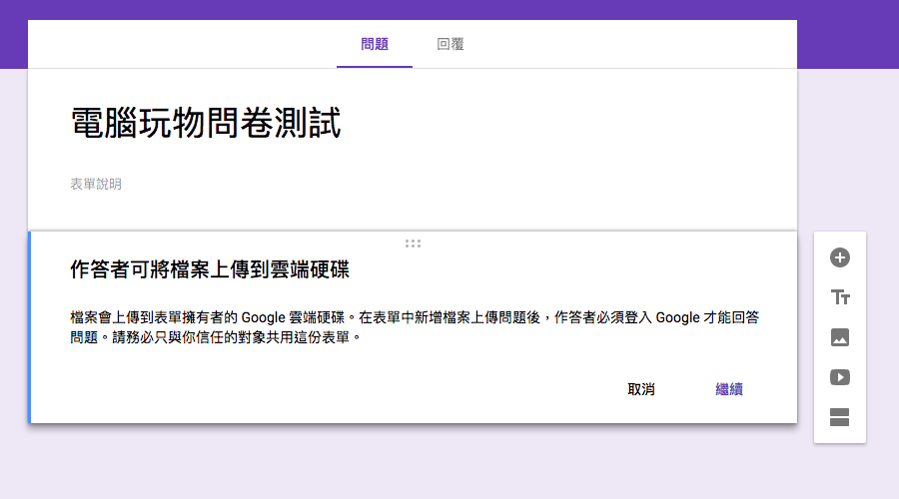Insert a video via sidebar icon
Viewport: 899px width, 499px height.
[840, 377]
